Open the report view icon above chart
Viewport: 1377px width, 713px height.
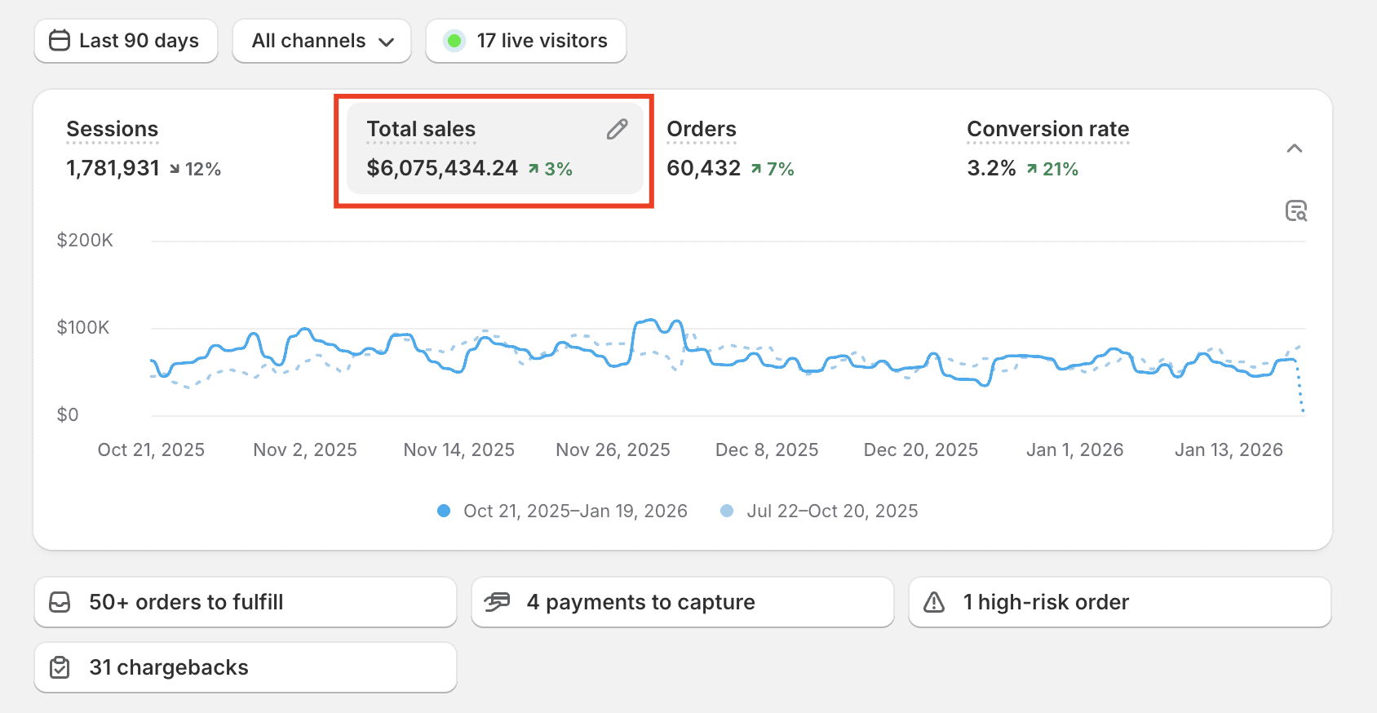1295,211
